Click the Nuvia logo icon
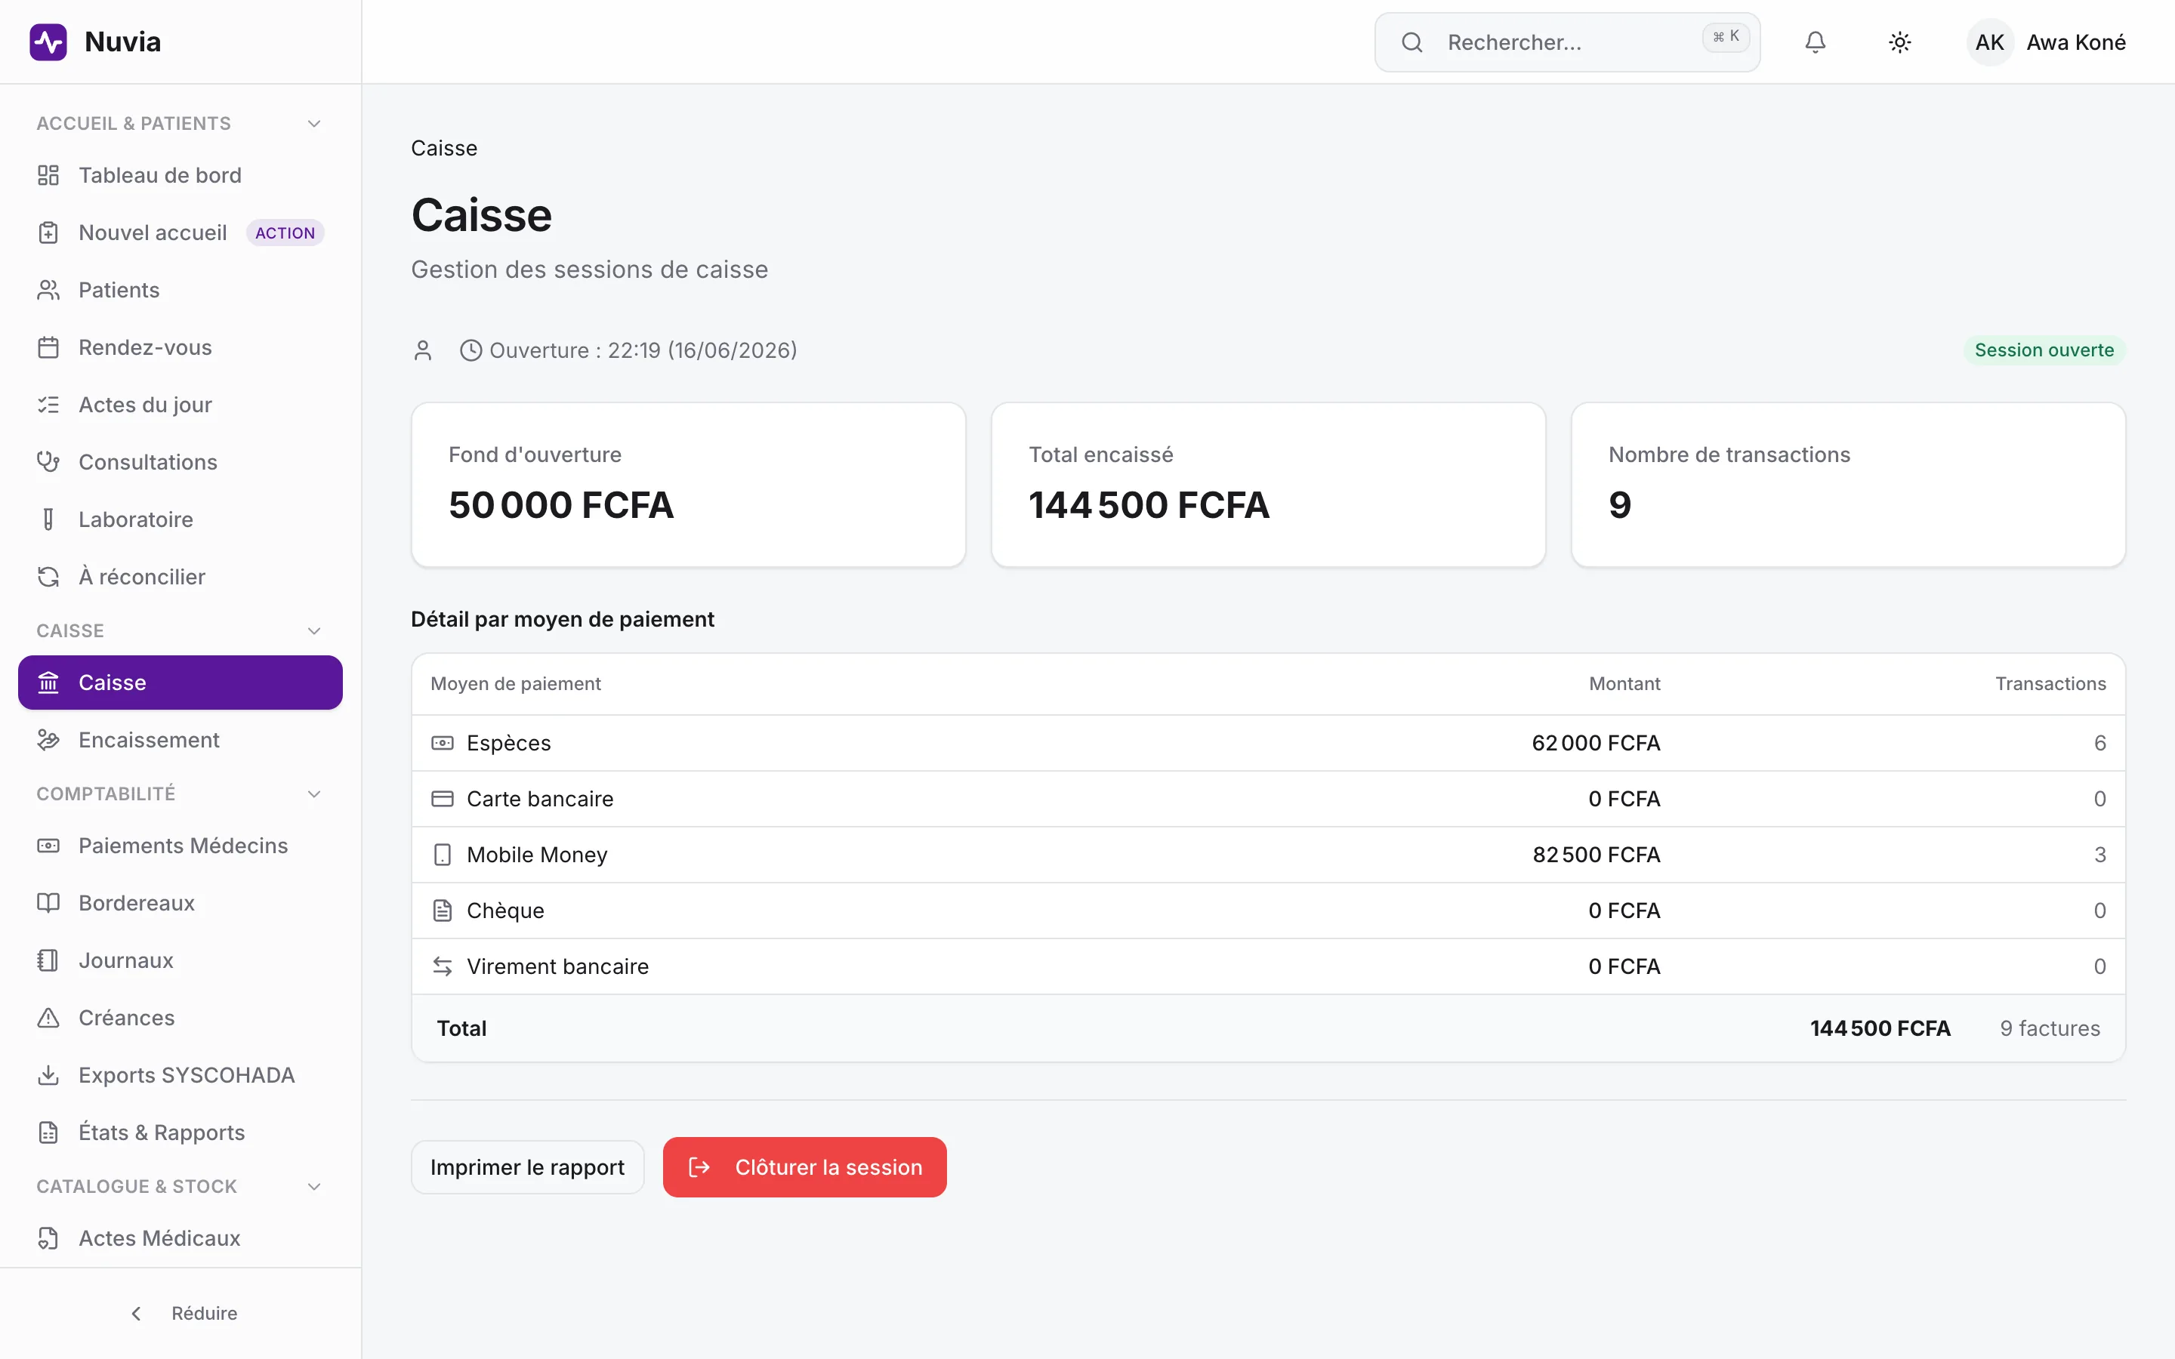 click(x=48, y=42)
